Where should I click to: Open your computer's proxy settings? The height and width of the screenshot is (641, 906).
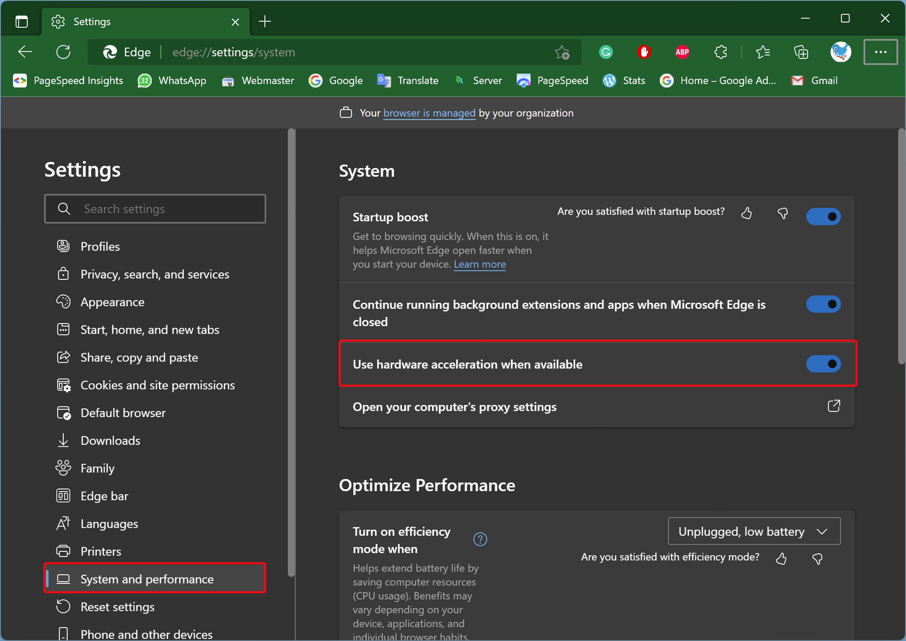pyautogui.click(x=596, y=407)
